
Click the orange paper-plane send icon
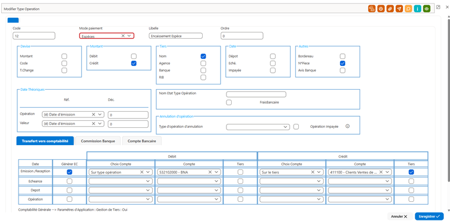click(399, 9)
